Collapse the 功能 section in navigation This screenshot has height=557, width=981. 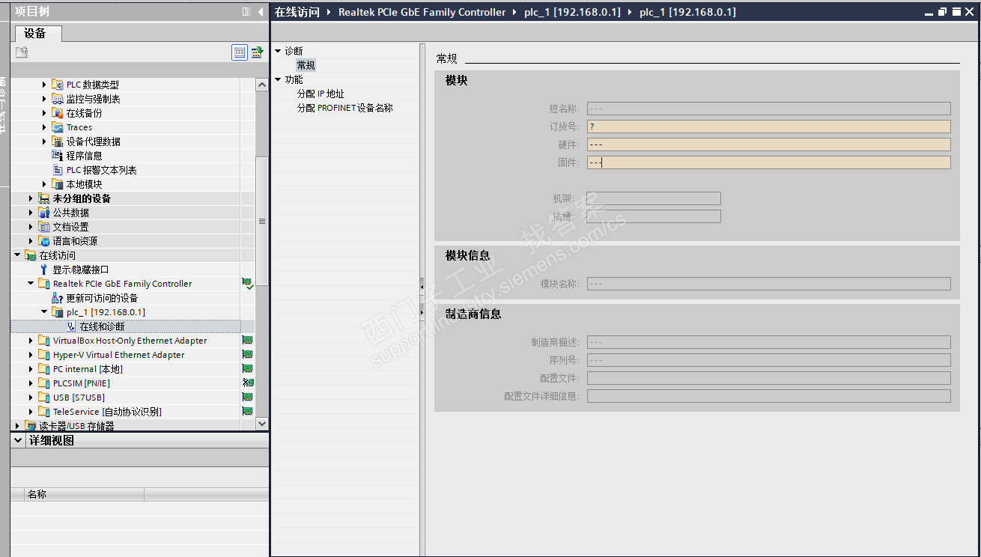point(278,79)
